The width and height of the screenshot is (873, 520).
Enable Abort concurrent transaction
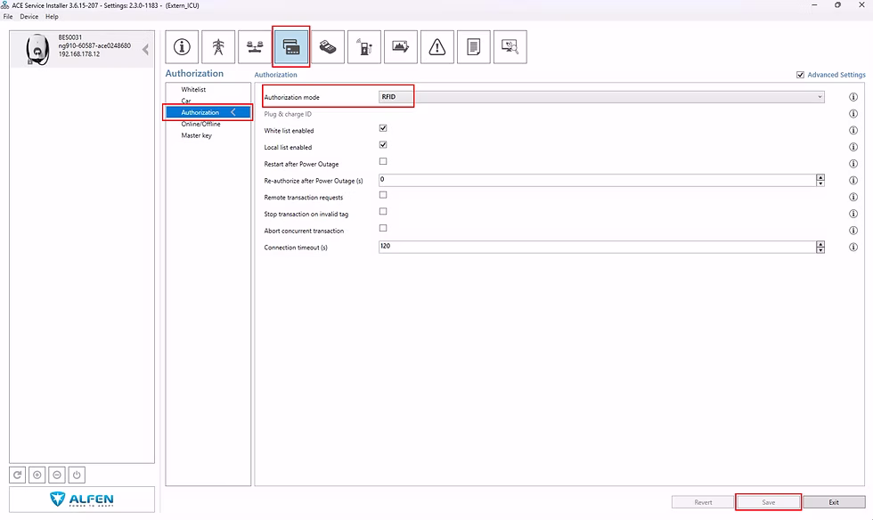pos(383,228)
